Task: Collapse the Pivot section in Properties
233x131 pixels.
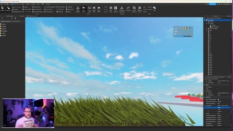Action: pyautogui.click(x=205, y=85)
